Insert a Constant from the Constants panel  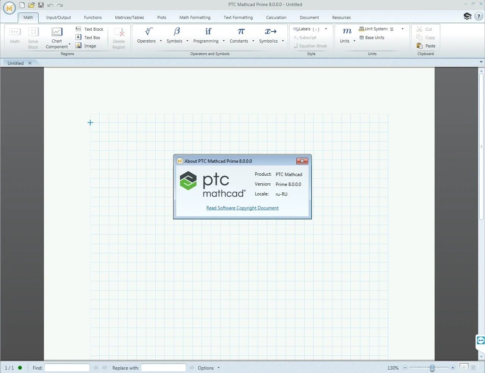tap(239, 36)
